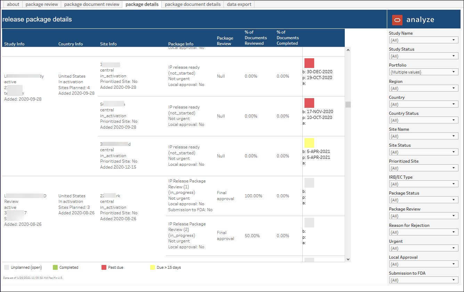Open the data export tab

(239, 4)
